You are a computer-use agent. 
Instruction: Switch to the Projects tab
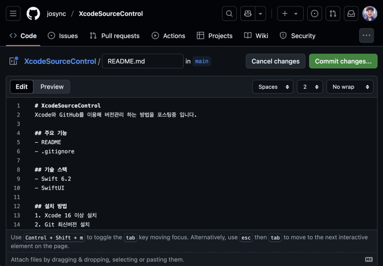[x=215, y=36]
